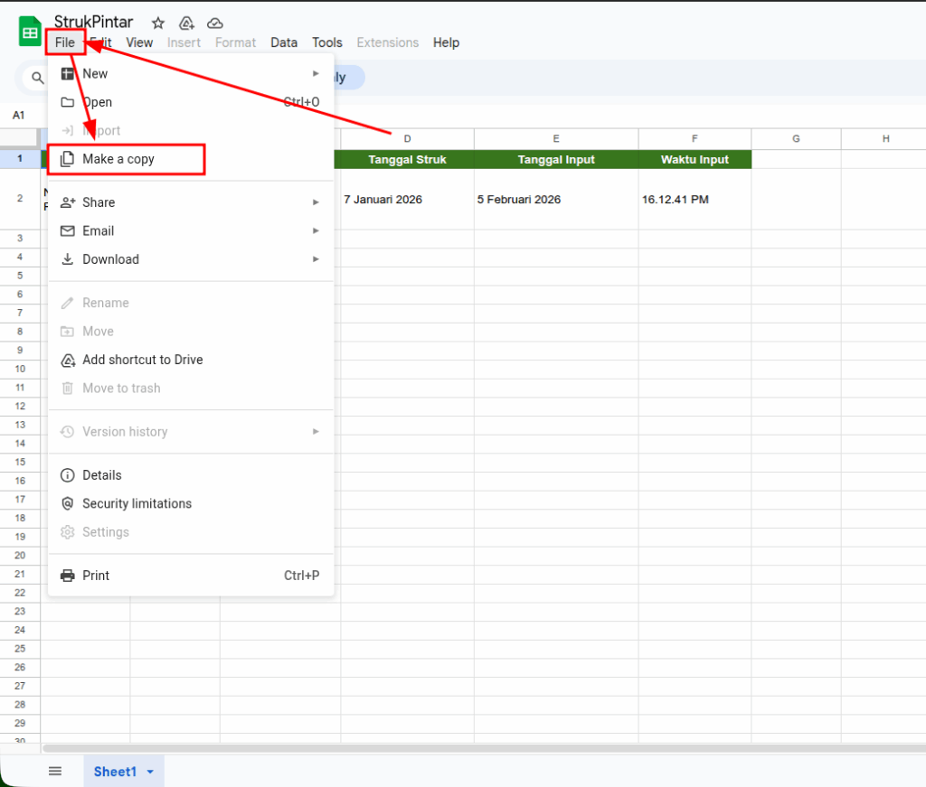The image size is (926, 787).
Task: Click Security limitations entry
Action: 137,503
